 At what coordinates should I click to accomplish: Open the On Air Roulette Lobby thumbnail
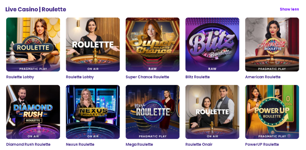click(93, 44)
